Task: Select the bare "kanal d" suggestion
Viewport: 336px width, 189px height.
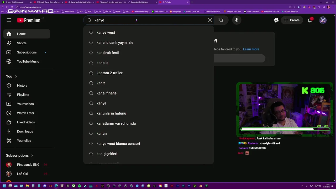Action: point(149,63)
